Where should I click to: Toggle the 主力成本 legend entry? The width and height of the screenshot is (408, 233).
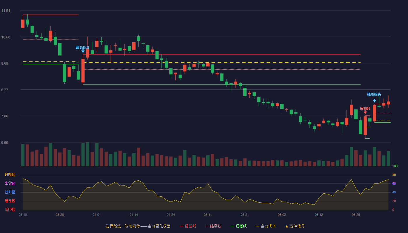[266, 226]
